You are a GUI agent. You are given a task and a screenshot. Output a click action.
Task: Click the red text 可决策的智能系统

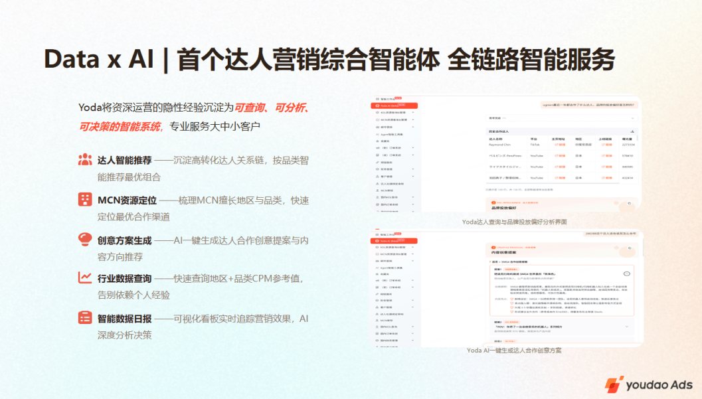click(120, 127)
